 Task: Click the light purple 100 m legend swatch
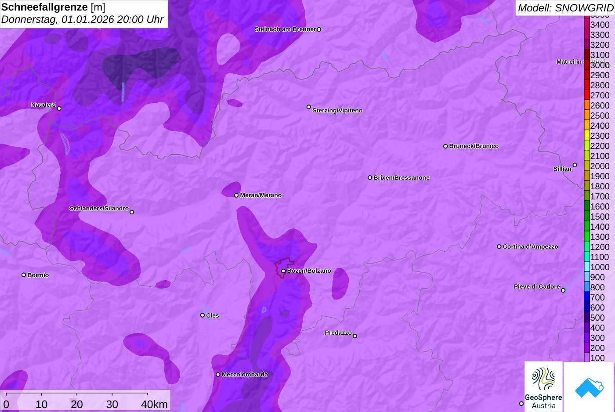click(587, 358)
